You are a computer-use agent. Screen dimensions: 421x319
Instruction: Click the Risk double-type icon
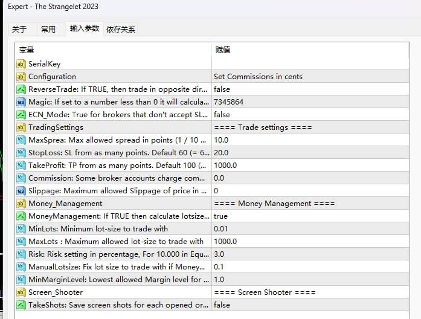pyautogui.click(x=21, y=254)
